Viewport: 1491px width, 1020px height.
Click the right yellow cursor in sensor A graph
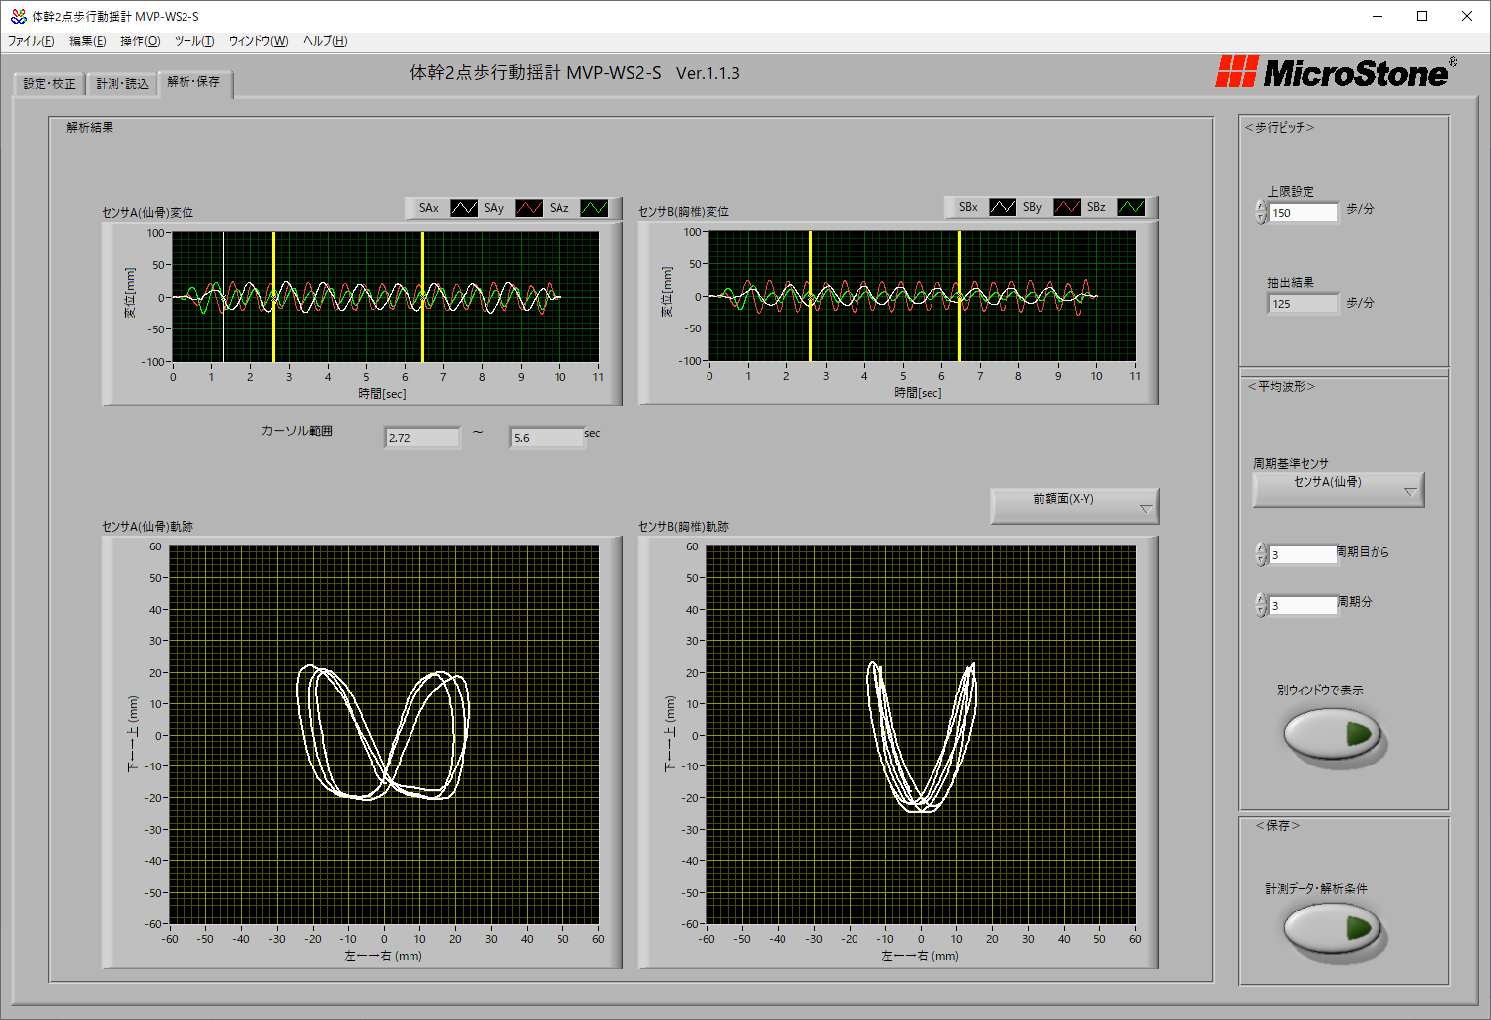coord(422,297)
